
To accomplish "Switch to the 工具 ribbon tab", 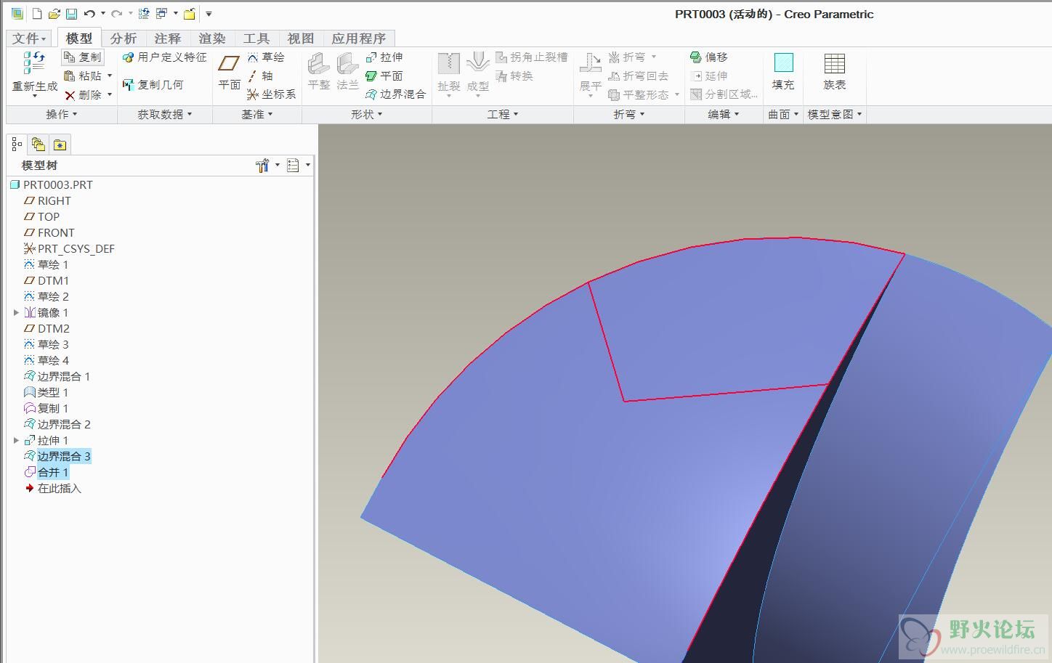I will point(256,38).
